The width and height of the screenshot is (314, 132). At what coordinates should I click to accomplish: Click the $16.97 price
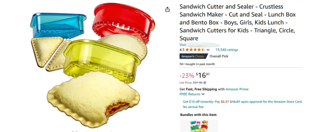click(x=203, y=76)
